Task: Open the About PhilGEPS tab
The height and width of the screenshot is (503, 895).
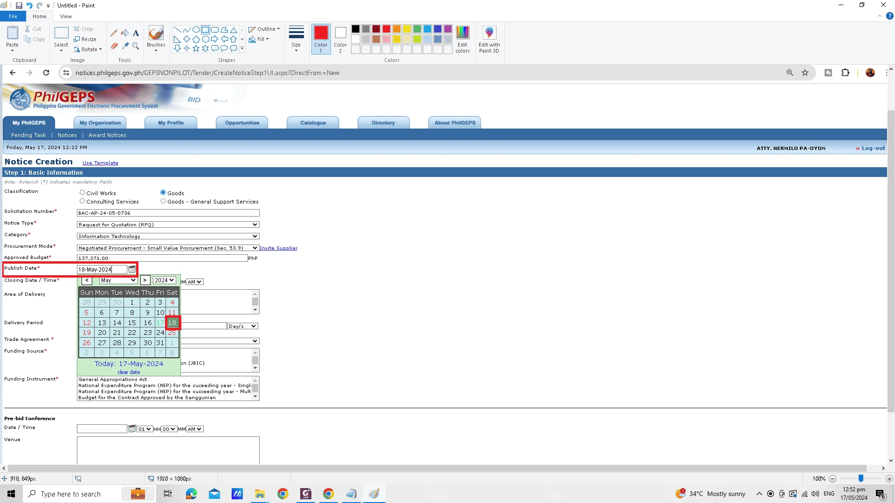Action: pyautogui.click(x=455, y=123)
